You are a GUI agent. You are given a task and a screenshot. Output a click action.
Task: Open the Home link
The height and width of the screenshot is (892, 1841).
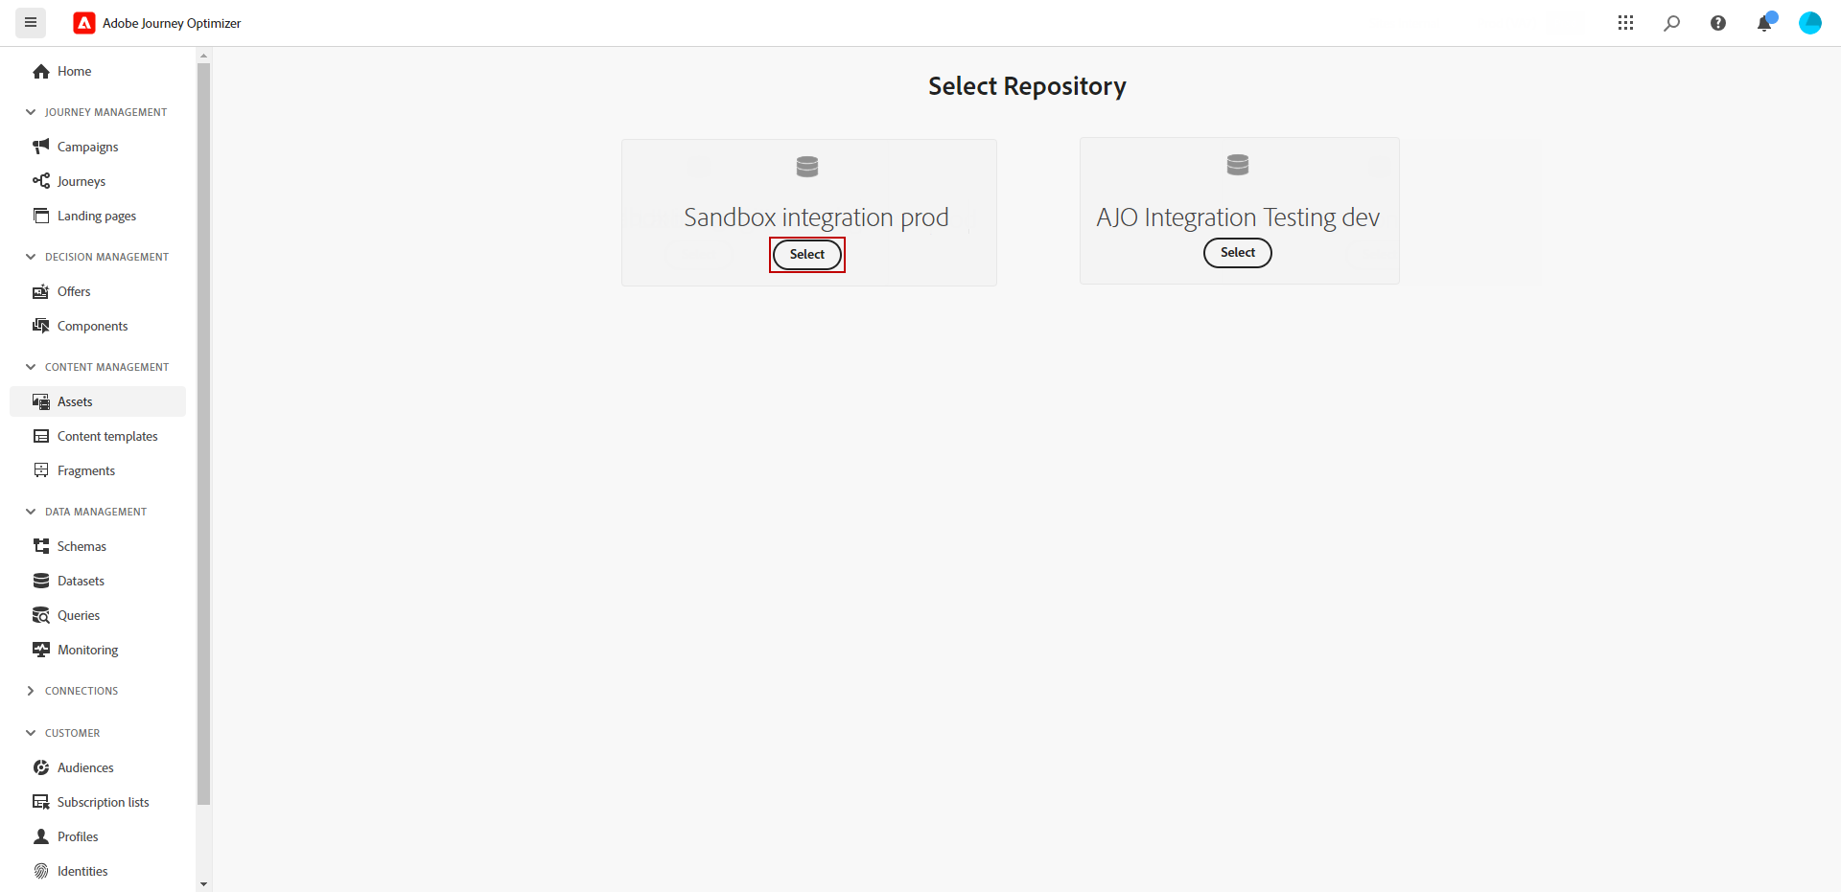(x=74, y=71)
